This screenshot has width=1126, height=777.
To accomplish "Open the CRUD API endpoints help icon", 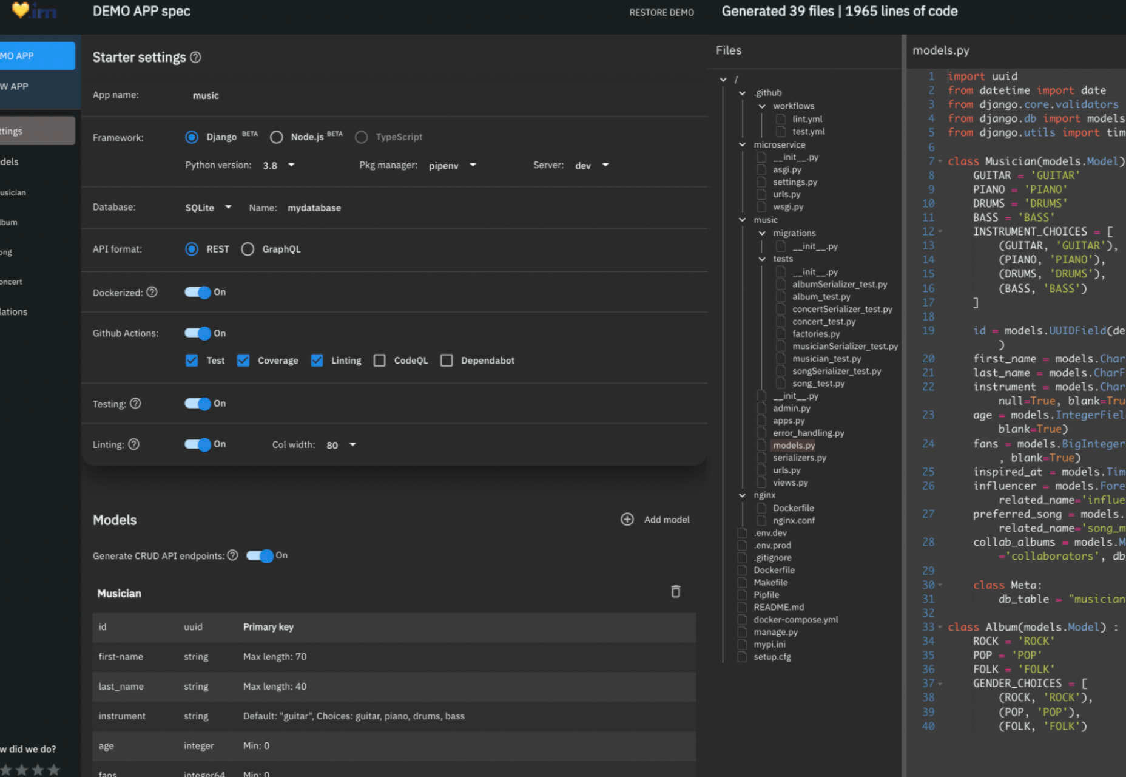I will (232, 555).
